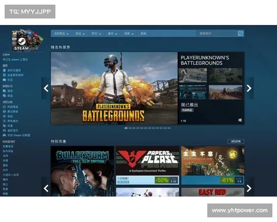Click PLAYERUNKNOWN'S BATTLEGROUNDS title text

pos(205,61)
